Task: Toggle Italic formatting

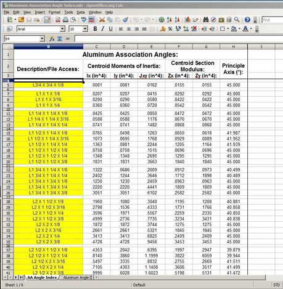Action: (103, 29)
